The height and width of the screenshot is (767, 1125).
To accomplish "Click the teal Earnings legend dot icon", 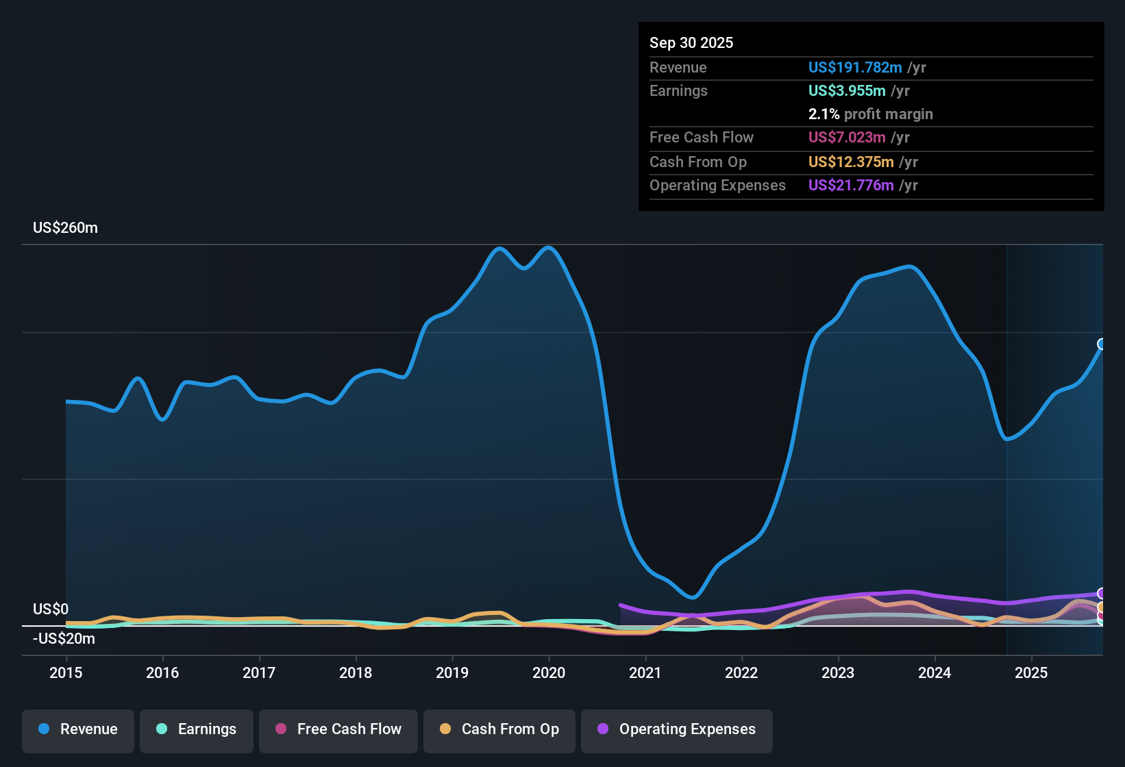I will point(162,729).
